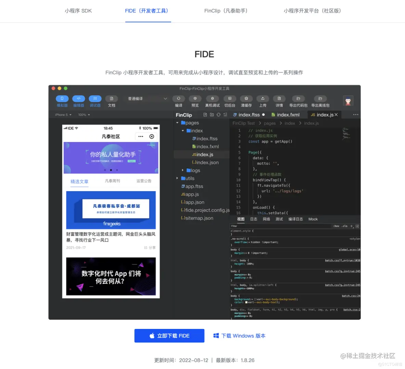
Task: Collapse the index folder
Action: [183, 131]
